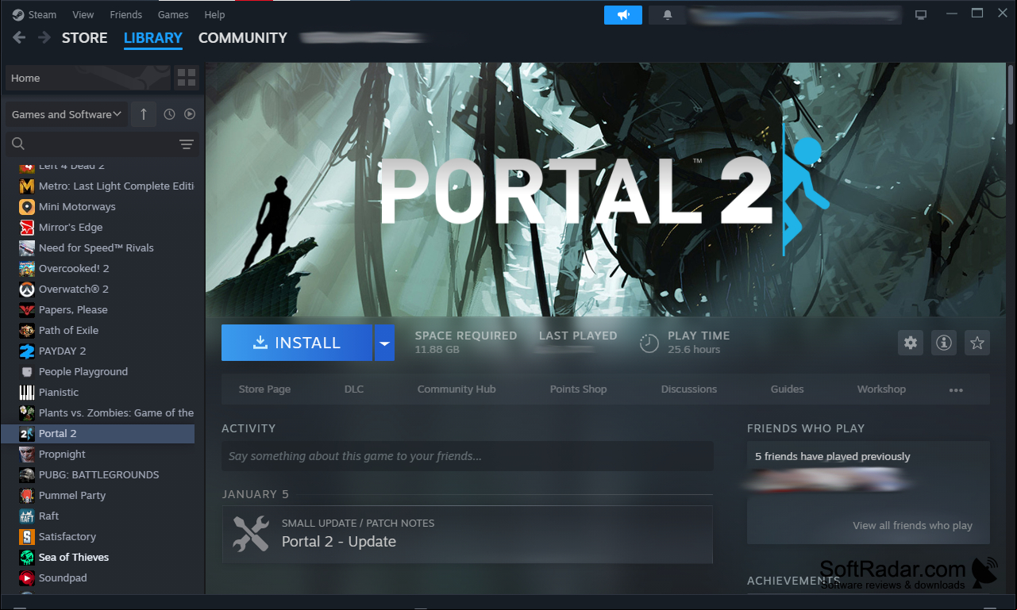
Task: Click the activity status input field
Action: click(x=468, y=456)
